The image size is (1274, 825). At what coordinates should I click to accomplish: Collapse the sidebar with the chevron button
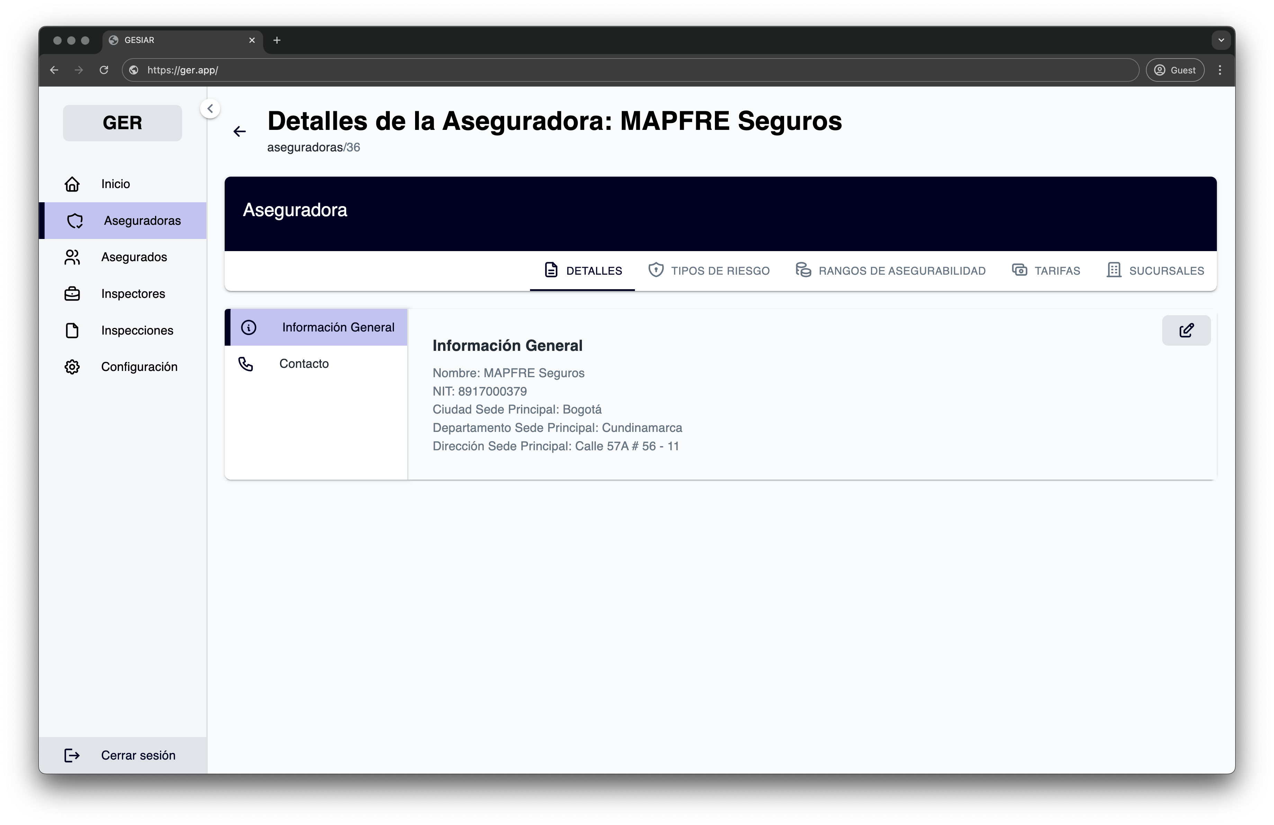point(210,108)
